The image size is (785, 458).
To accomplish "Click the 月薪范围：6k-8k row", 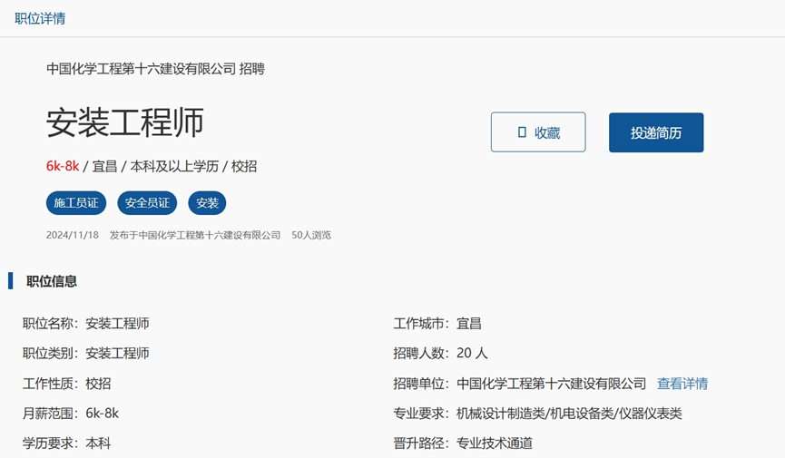I will [x=71, y=414].
